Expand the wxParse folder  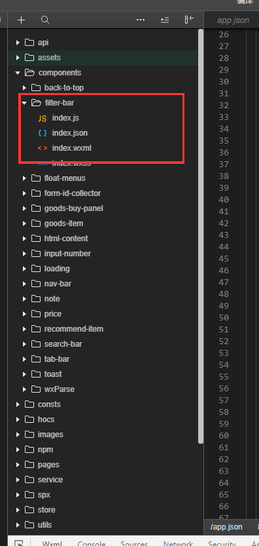point(24,389)
